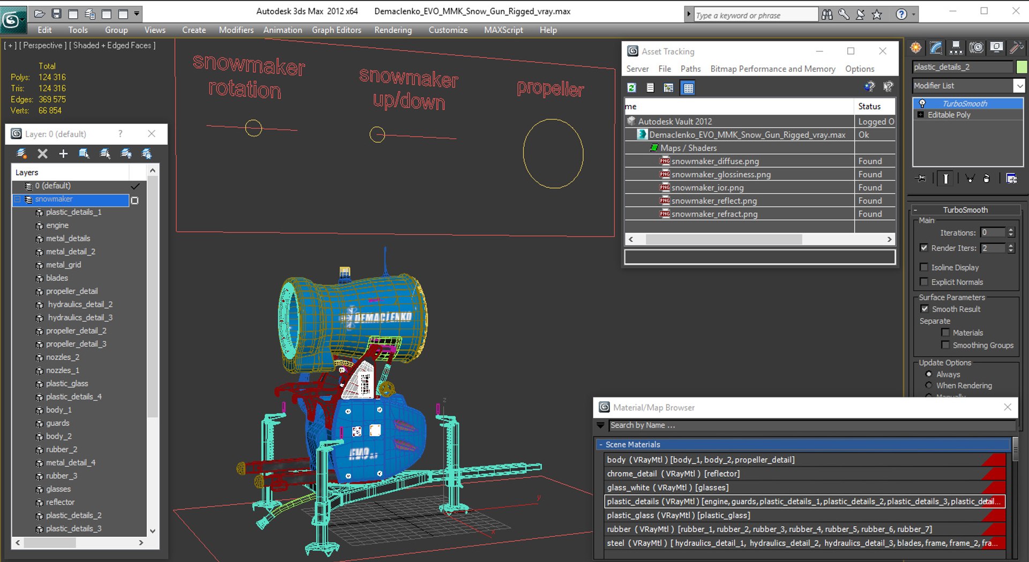The image size is (1029, 562).
Task: Expand the InfoCenter search arrow
Action: point(689,14)
